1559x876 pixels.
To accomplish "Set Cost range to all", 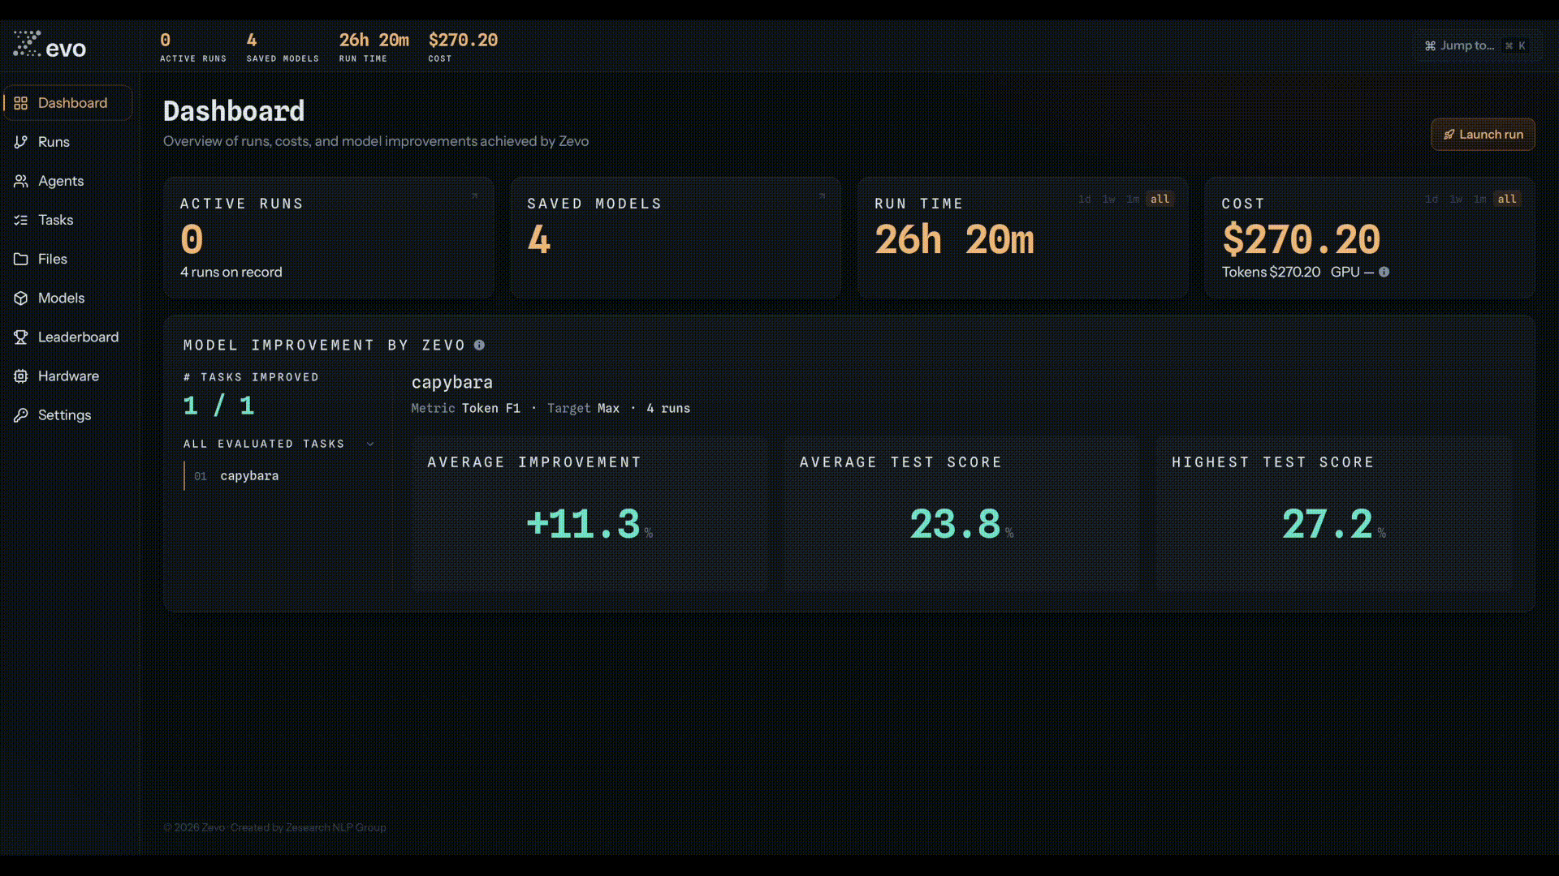I will click(1507, 199).
